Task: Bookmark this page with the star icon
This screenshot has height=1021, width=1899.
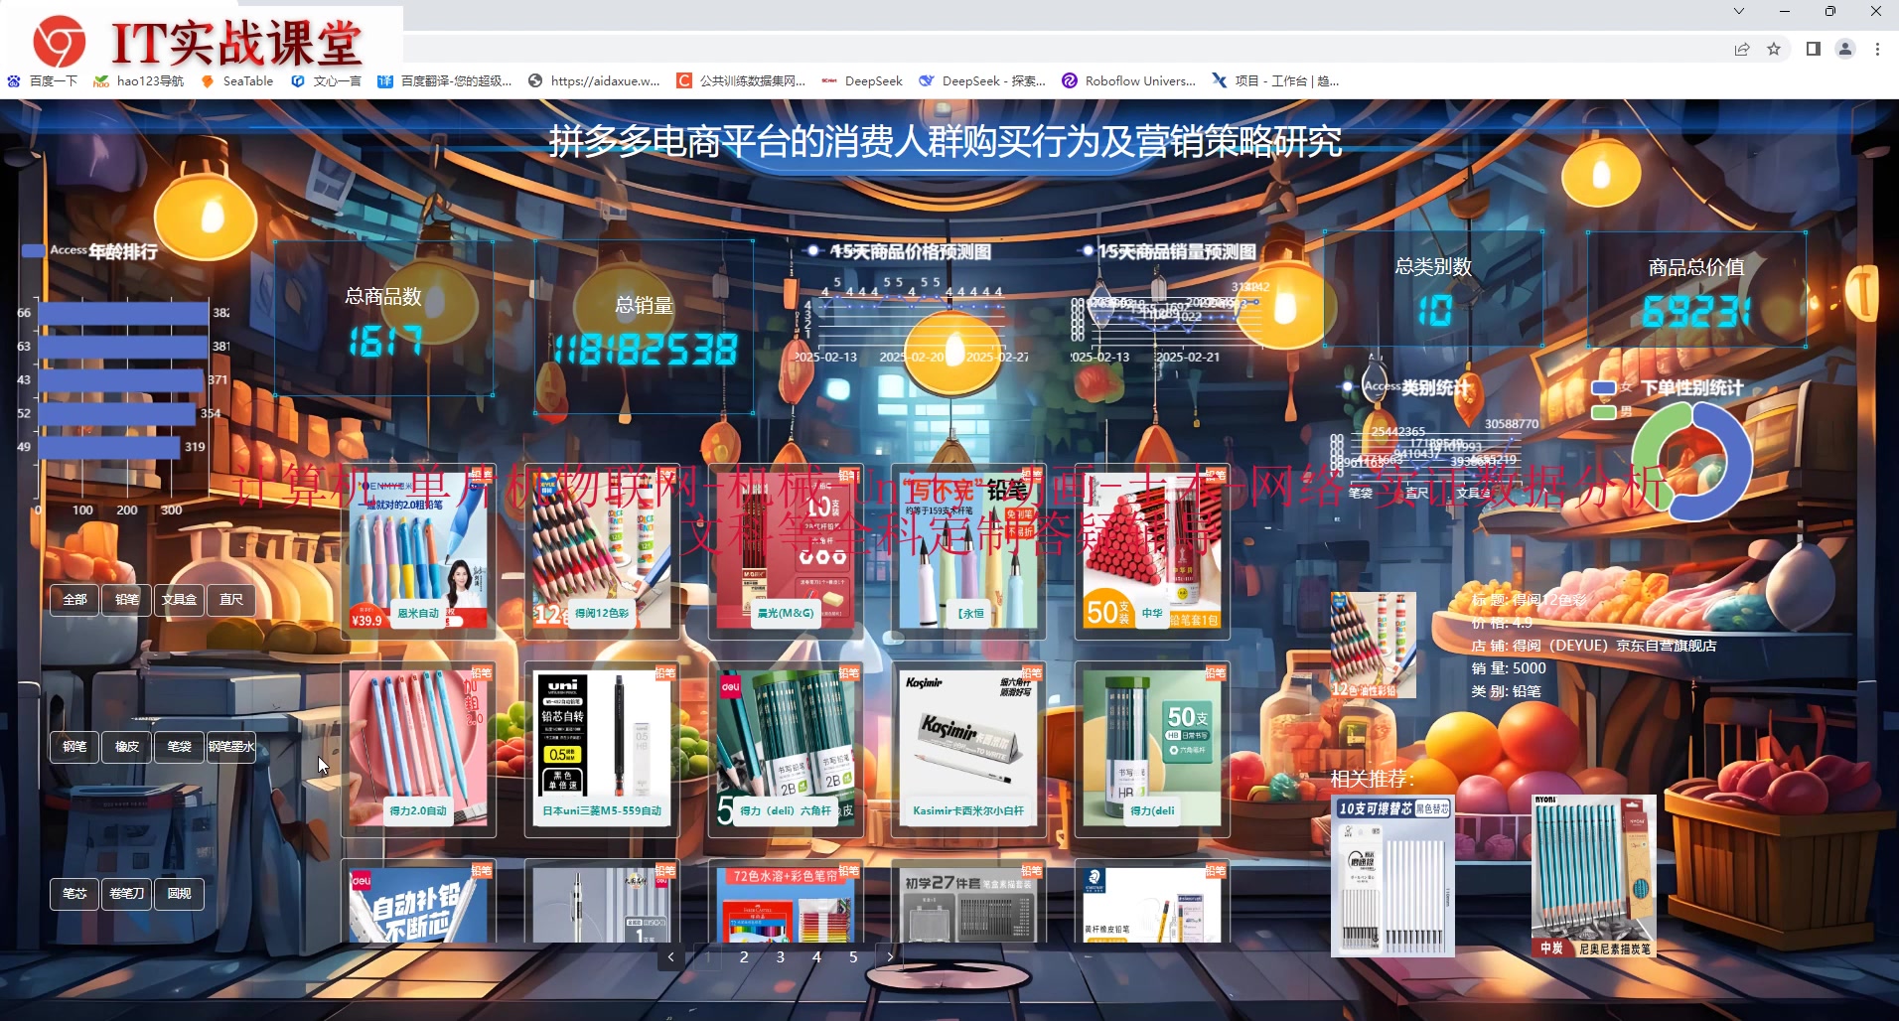Action: point(1774,49)
